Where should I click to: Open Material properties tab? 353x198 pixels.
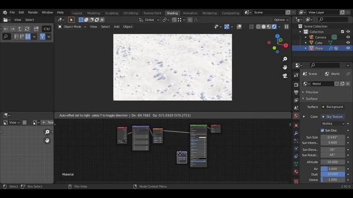296,172
